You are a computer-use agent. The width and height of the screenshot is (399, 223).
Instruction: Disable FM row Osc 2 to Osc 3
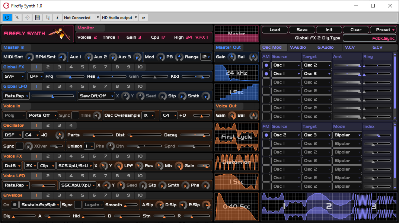tap(266, 135)
